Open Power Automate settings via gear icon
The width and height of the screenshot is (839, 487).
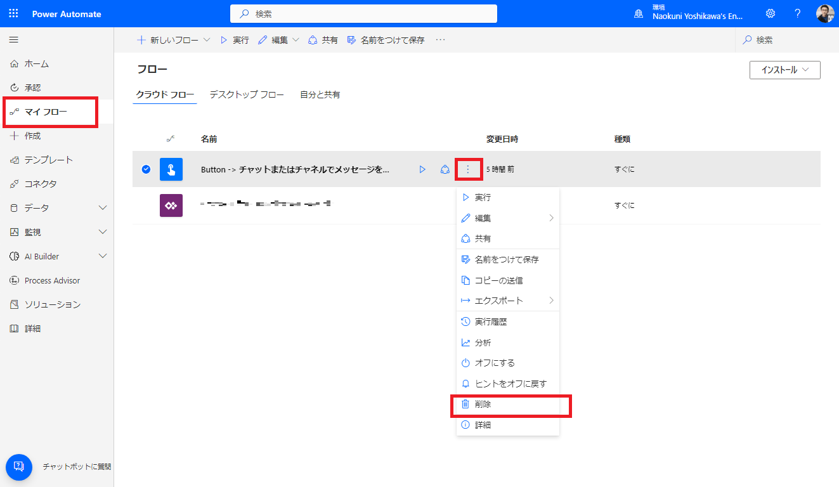[770, 13]
